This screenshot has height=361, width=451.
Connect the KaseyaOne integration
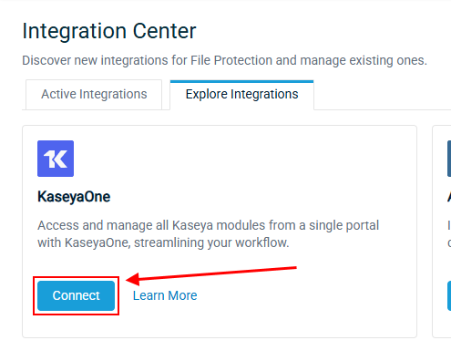click(x=76, y=295)
